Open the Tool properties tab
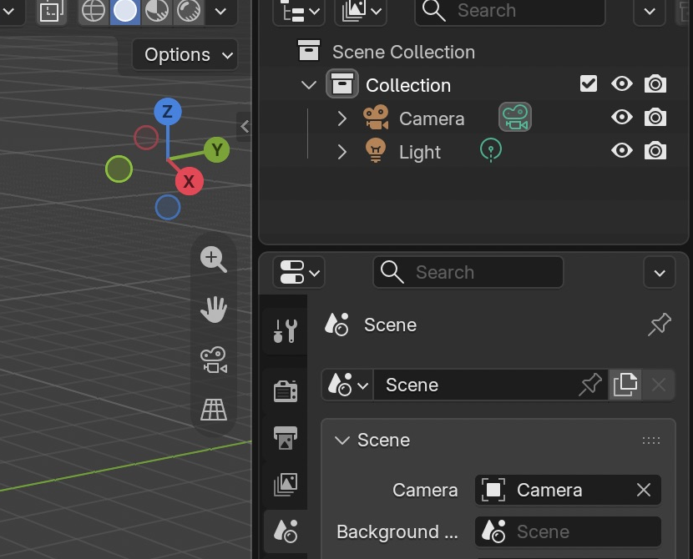 [285, 330]
